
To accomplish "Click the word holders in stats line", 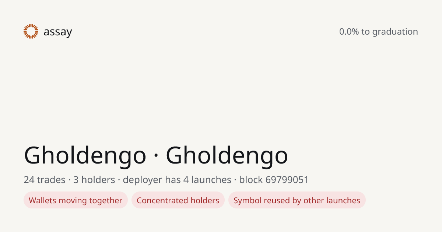I will [98, 180].
